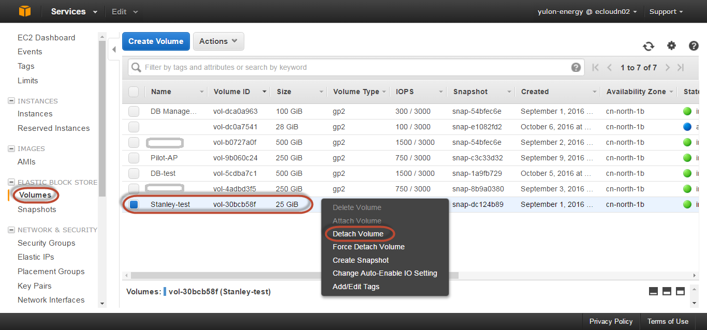
Task: Toggle the select-all volumes checkbox
Action: (134, 92)
